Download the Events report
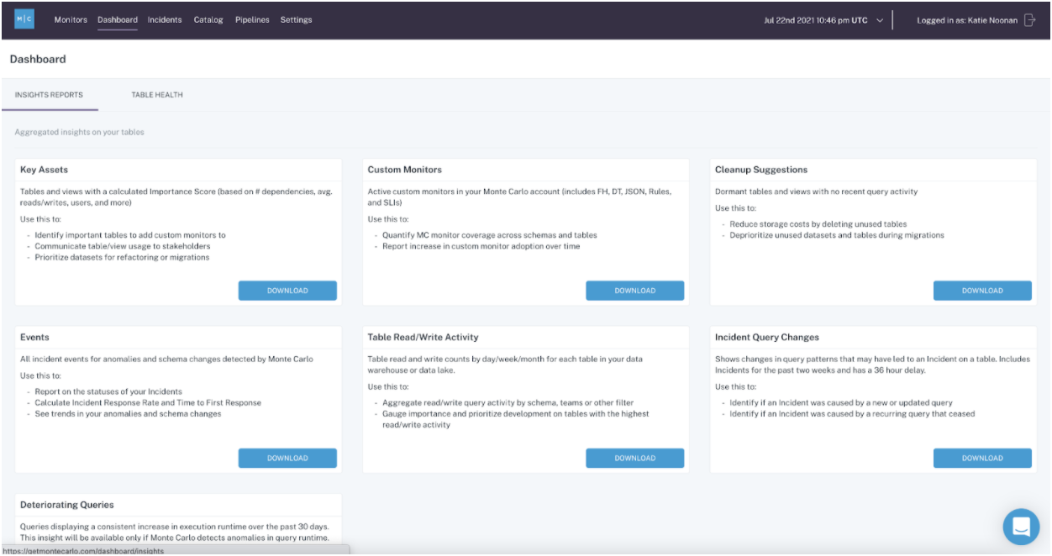This screenshot has height=556, width=1052. [x=287, y=458]
